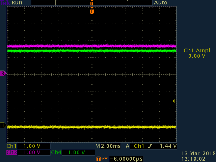Click the 0.00 V measurement value
This screenshot has width=216, height=162.
197,56
